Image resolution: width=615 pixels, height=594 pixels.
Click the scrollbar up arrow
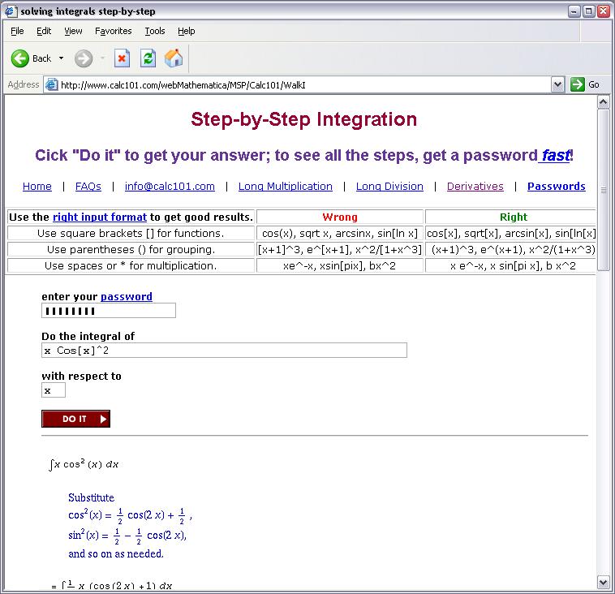[x=603, y=102]
